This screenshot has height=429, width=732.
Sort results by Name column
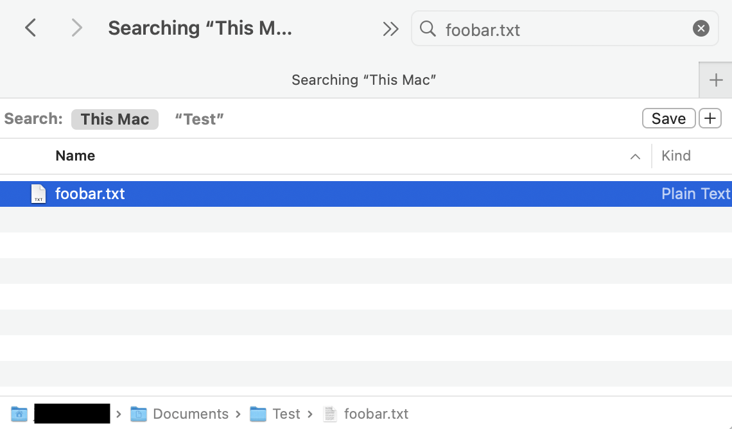tap(75, 156)
